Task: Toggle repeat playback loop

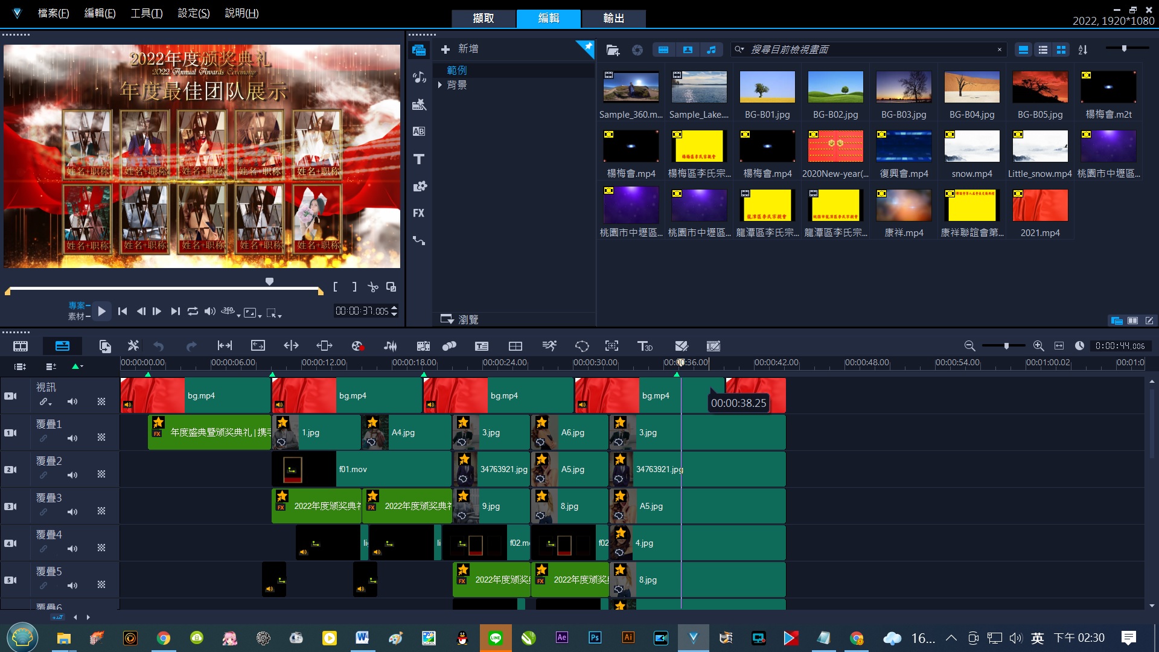Action: click(193, 312)
